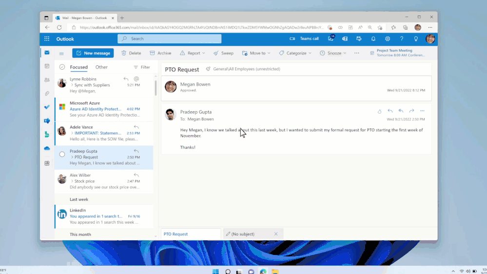This screenshot has height=274, width=487.
Task: Open Bookings icon in the left sidebar
Action: click(47, 135)
